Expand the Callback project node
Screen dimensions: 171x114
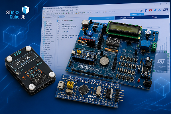[x=43, y=32]
